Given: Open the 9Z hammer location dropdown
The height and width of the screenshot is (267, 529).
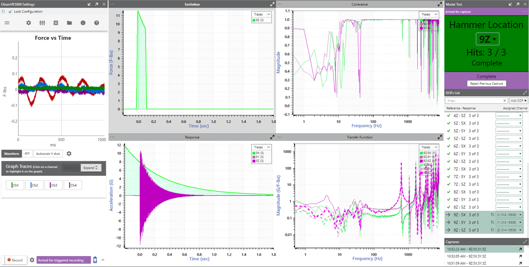Looking at the screenshot, I should click(487, 39).
